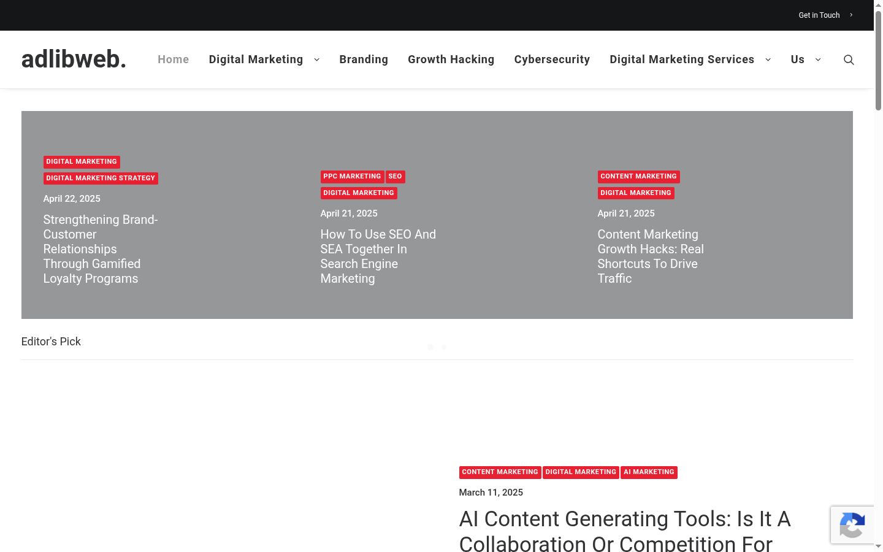Open the Branding menu item
The image size is (883, 552).
pyautogui.click(x=364, y=59)
